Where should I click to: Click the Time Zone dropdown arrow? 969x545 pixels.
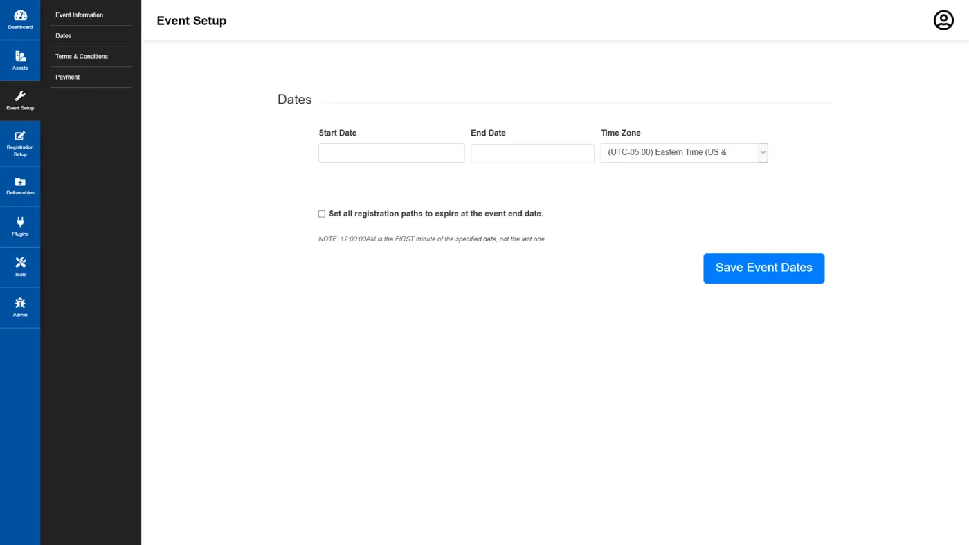pyautogui.click(x=763, y=153)
